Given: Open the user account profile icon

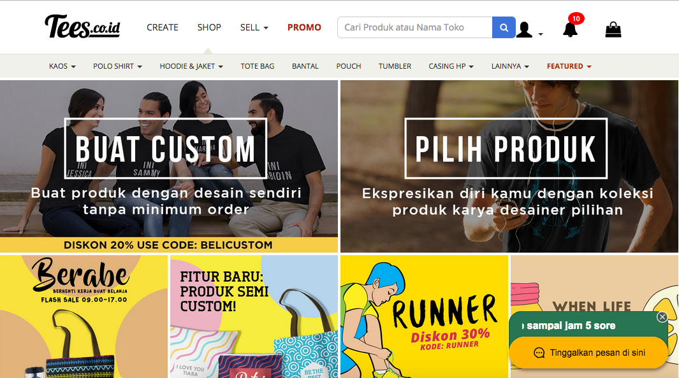Looking at the screenshot, I should [524, 29].
